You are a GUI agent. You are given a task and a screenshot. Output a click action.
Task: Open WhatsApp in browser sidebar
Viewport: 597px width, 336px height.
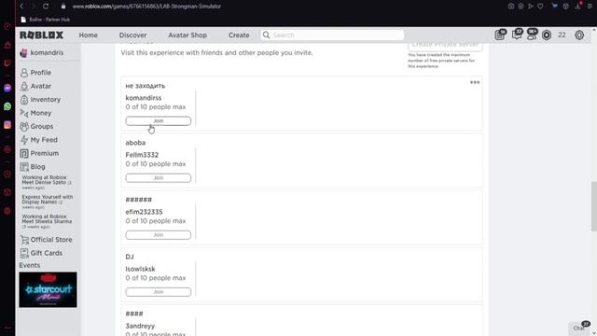[x=7, y=106]
